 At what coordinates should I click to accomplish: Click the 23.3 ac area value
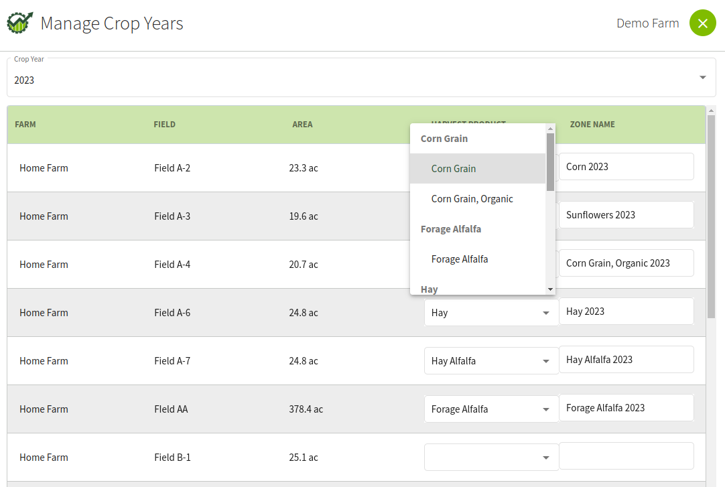point(304,168)
